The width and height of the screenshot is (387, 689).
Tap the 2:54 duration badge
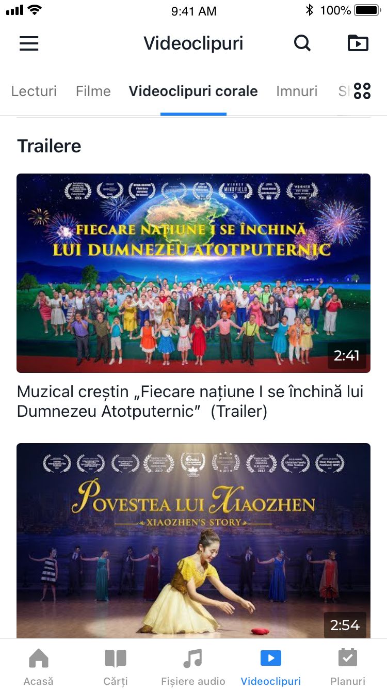pyautogui.click(x=345, y=625)
